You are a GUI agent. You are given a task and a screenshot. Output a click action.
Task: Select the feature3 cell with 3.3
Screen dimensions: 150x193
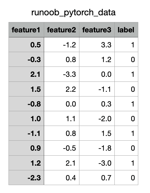pyautogui.click(x=97, y=45)
